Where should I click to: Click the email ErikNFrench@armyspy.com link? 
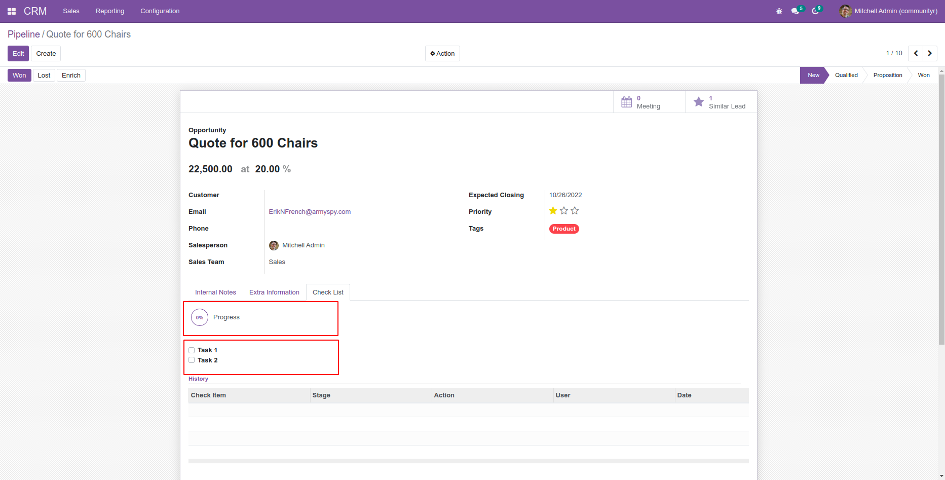(x=310, y=212)
